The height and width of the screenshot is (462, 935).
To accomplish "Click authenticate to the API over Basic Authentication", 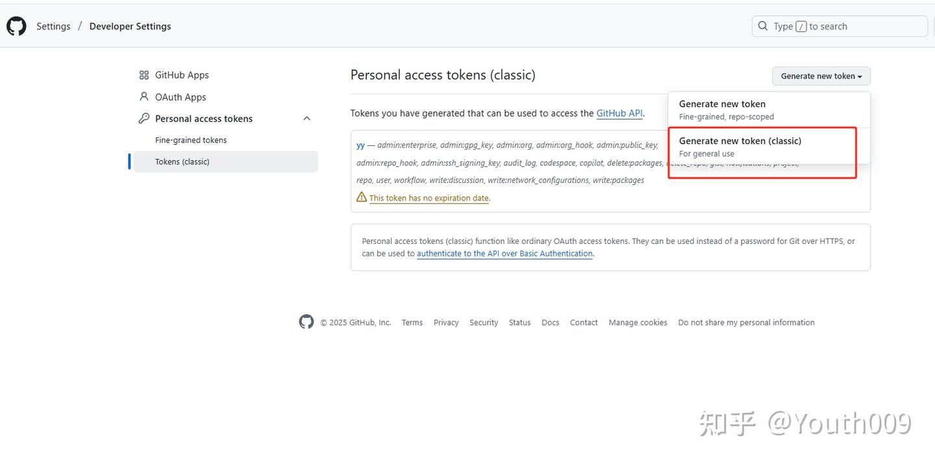I will point(505,254).
